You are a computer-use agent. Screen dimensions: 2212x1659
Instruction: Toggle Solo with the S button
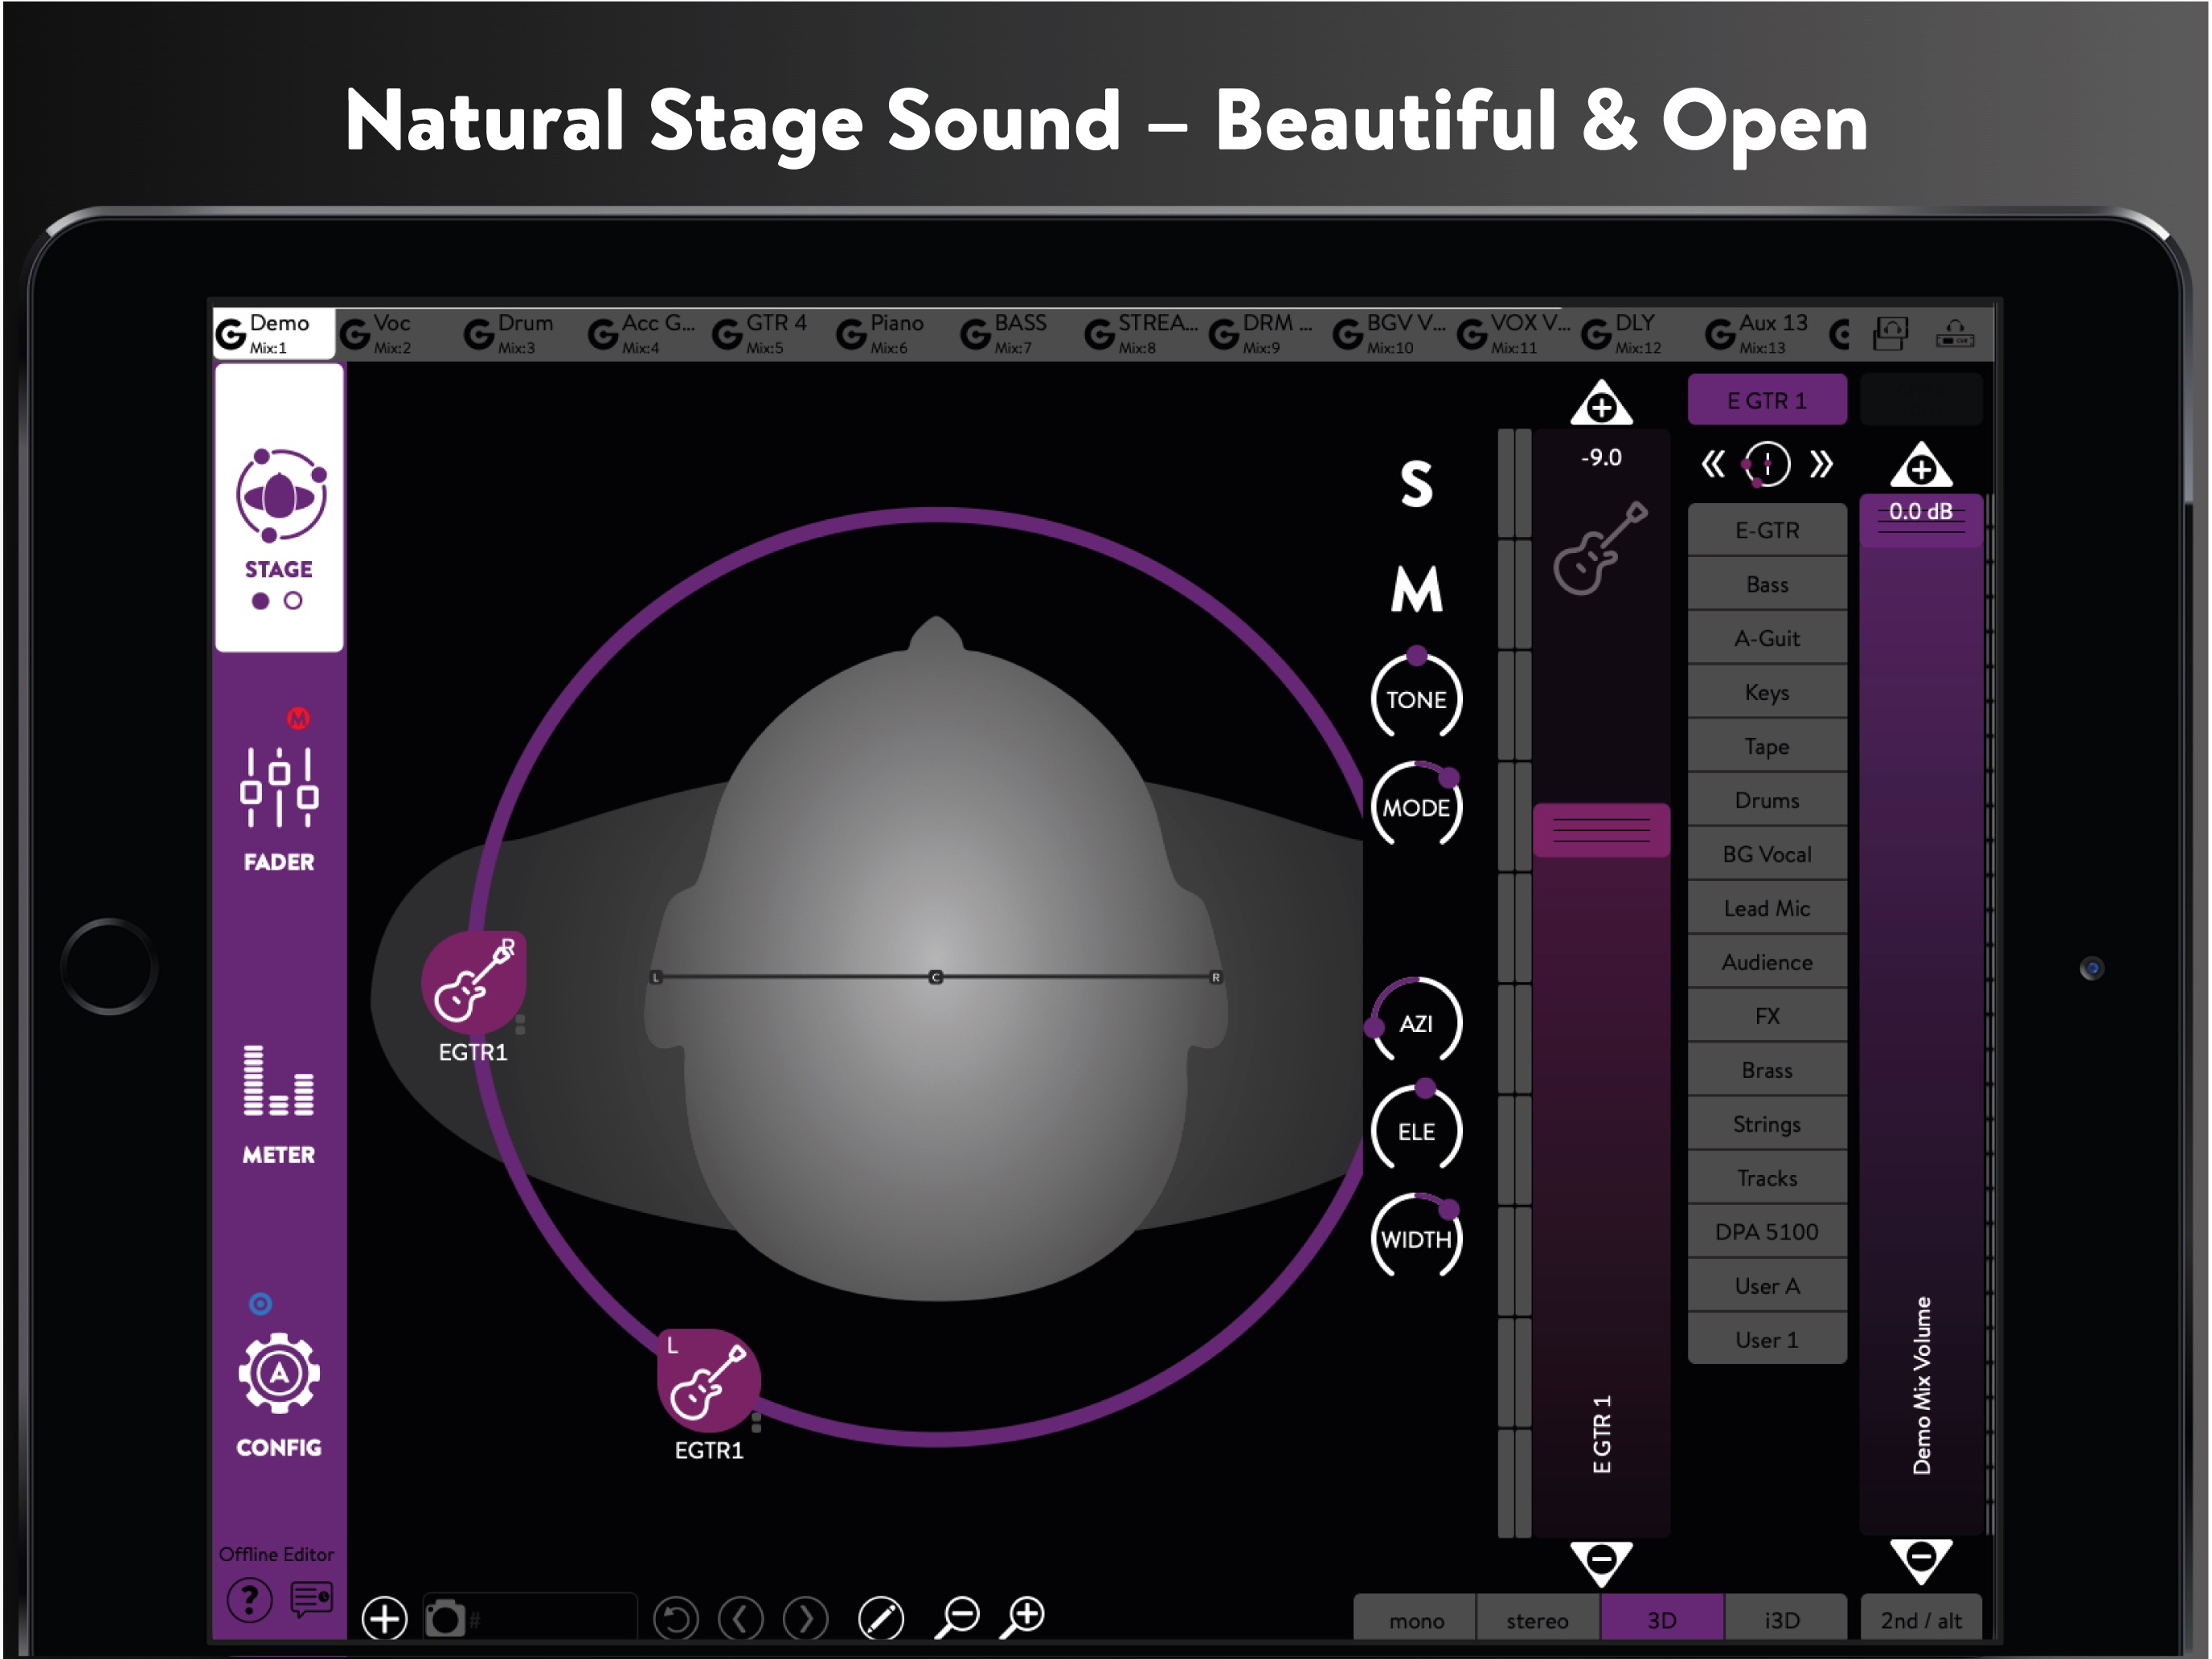[x=1417, y=484]
